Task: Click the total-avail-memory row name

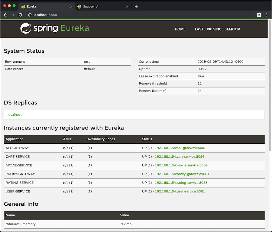Action: pos(21,224)
